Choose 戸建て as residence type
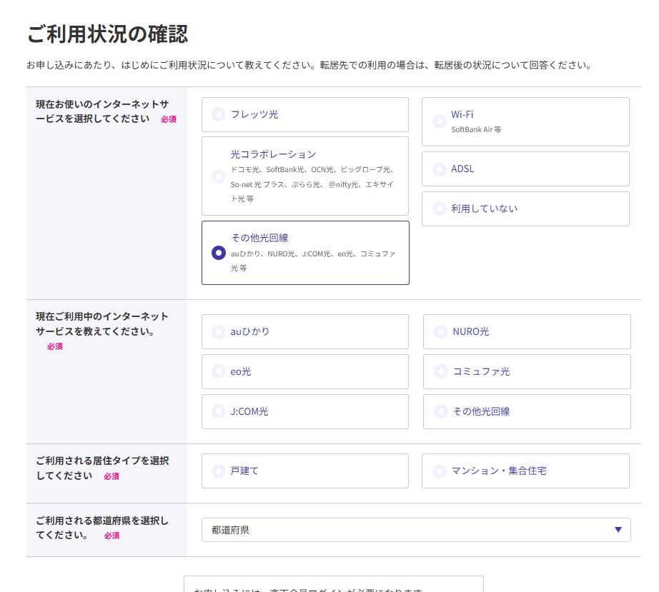 304,471
